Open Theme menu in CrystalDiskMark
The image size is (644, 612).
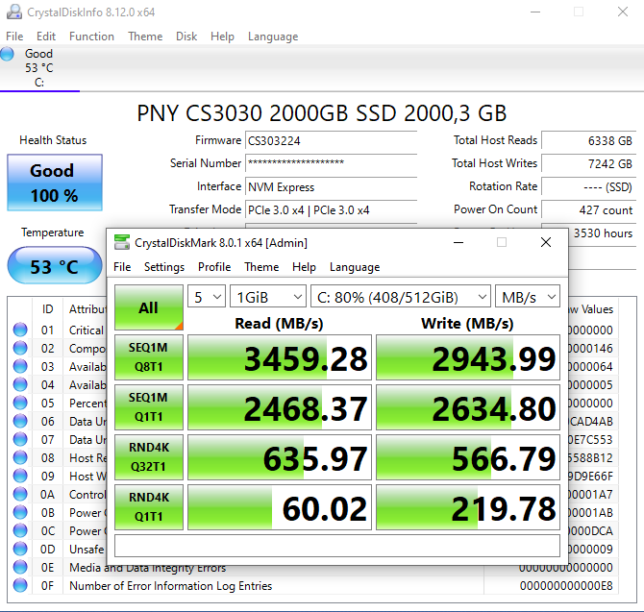(x=261, y=267)
